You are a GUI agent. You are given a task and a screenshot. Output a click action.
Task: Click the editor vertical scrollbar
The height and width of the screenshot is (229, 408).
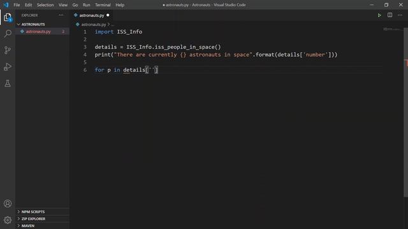click(405, 112)
